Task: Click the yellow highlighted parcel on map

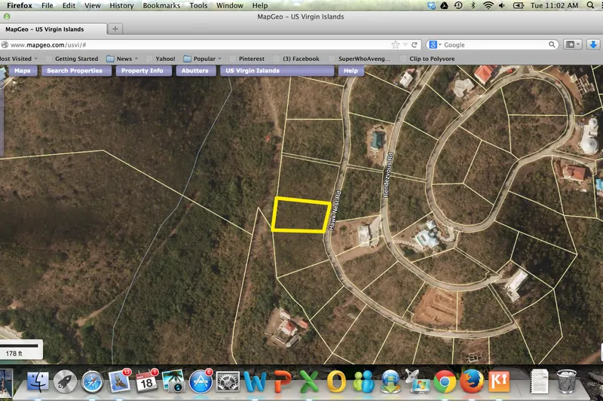Action: pyautogui.click(x=301, y=215)
